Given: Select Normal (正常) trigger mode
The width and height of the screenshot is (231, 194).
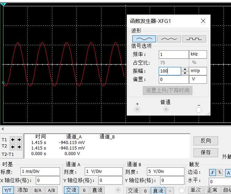Looking at the screenshot, I should (212, 190).
